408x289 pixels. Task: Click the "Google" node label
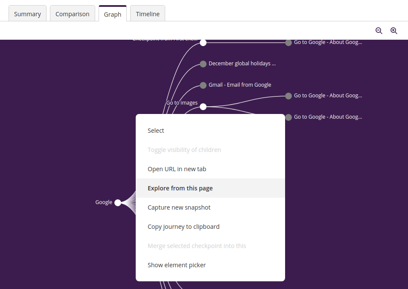pos(104,202)
